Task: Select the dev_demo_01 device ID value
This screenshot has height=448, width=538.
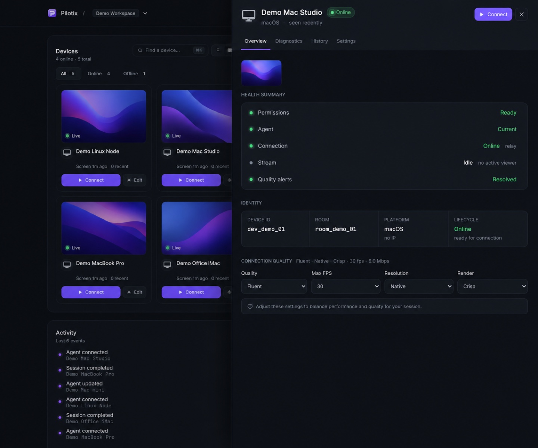Action: pyautogui.click(x=266, y=229)
